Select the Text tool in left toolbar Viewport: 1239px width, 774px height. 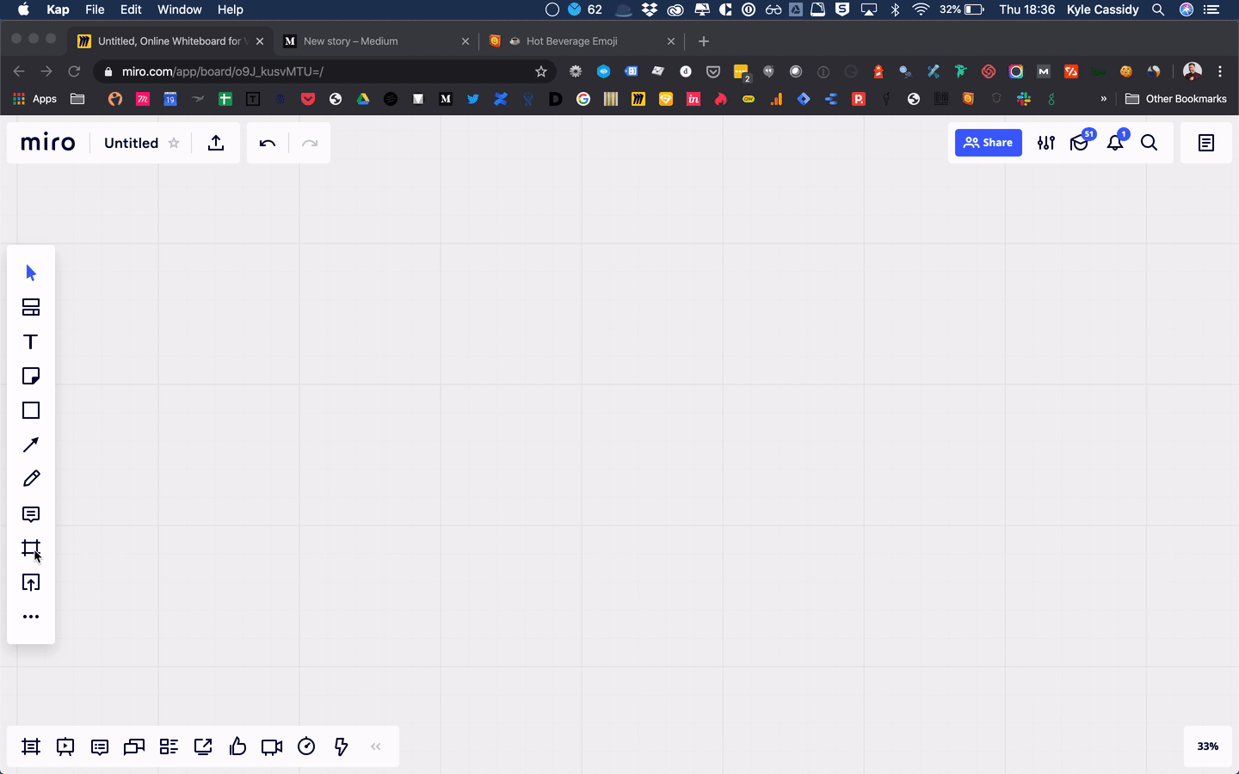(31, 341)
